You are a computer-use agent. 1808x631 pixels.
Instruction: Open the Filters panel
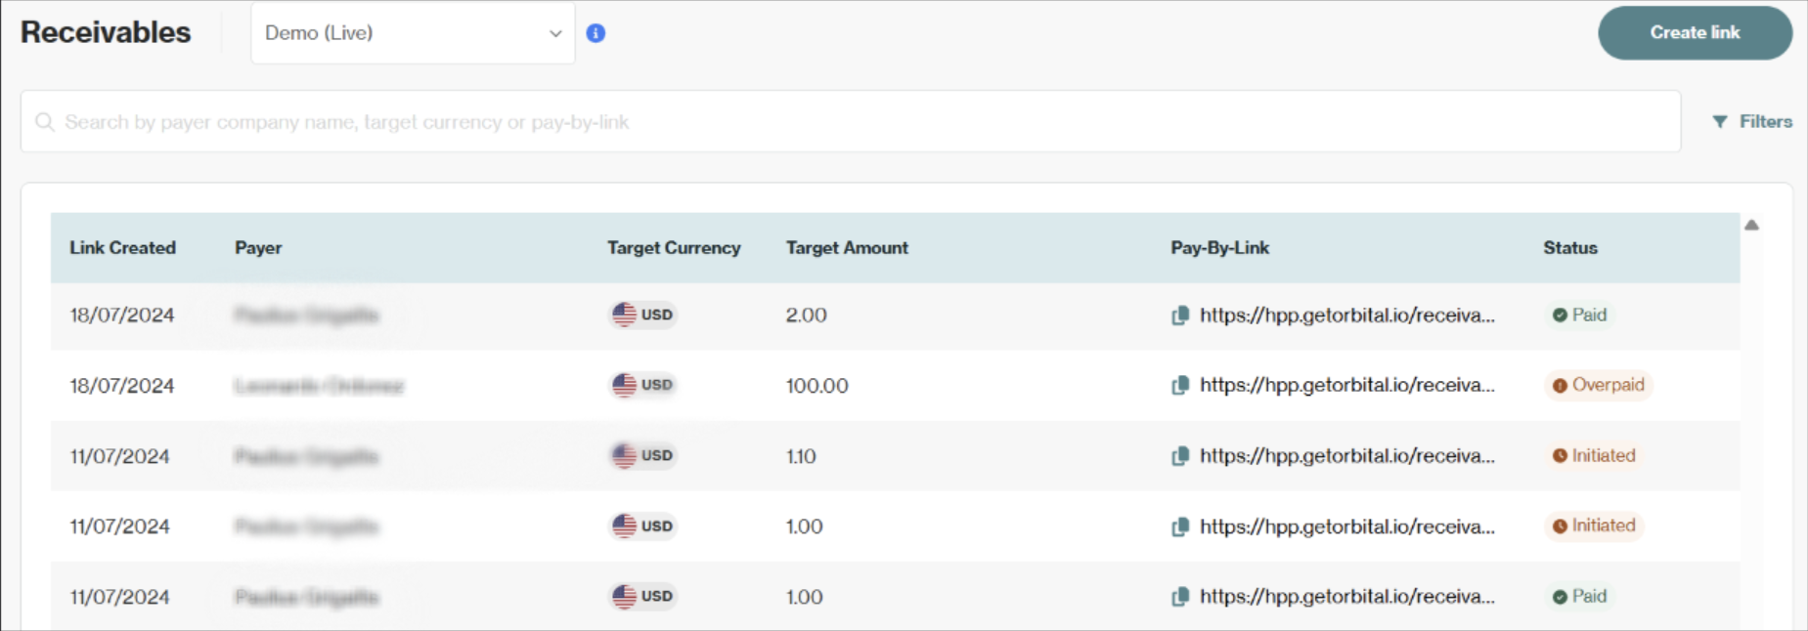point(1752,121)
